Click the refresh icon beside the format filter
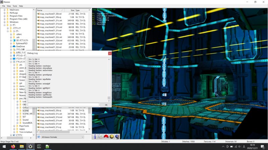The image size is (268, 150). (39, 137)
